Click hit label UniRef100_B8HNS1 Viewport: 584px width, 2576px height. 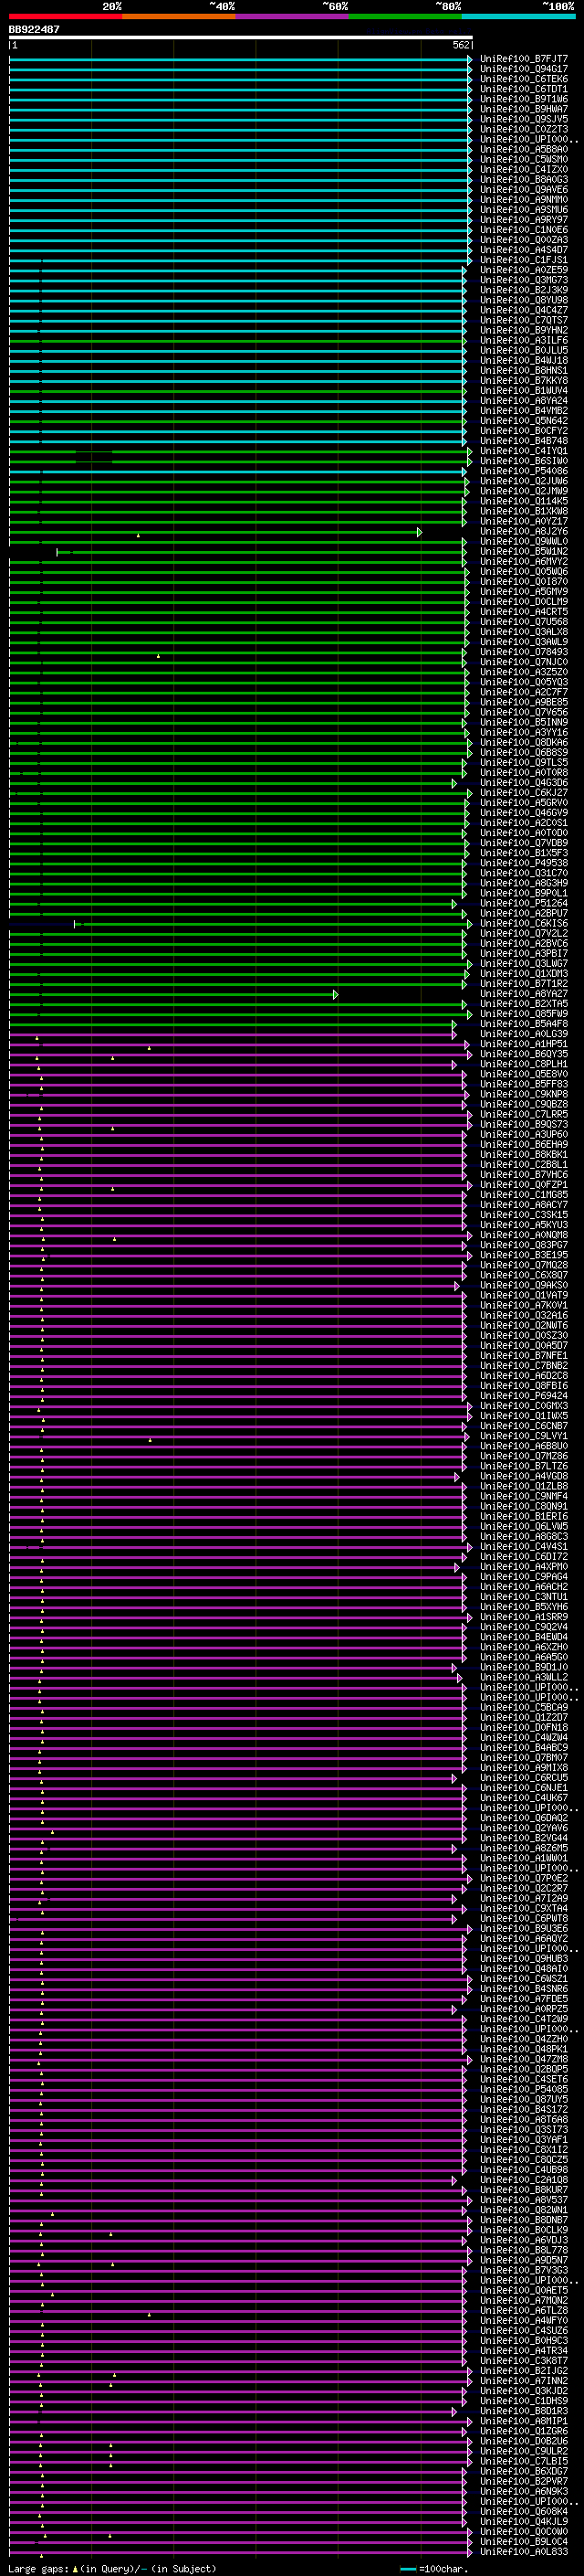[x=524, y=370]
